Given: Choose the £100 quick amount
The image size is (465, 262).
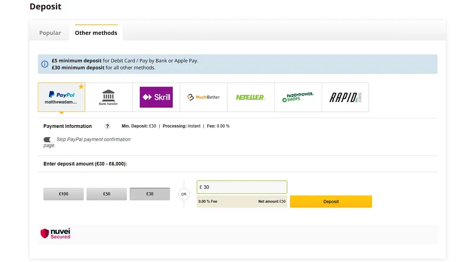Looking at the screenshot, I should (63, 194).
